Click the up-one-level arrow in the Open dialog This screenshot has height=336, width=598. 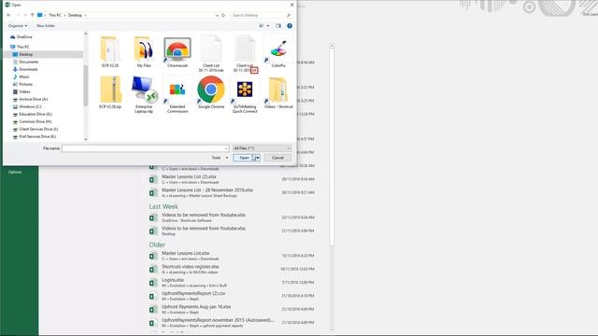point(32,15)
